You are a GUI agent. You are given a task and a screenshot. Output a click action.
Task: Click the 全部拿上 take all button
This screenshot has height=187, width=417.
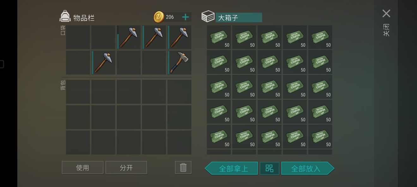231,168
